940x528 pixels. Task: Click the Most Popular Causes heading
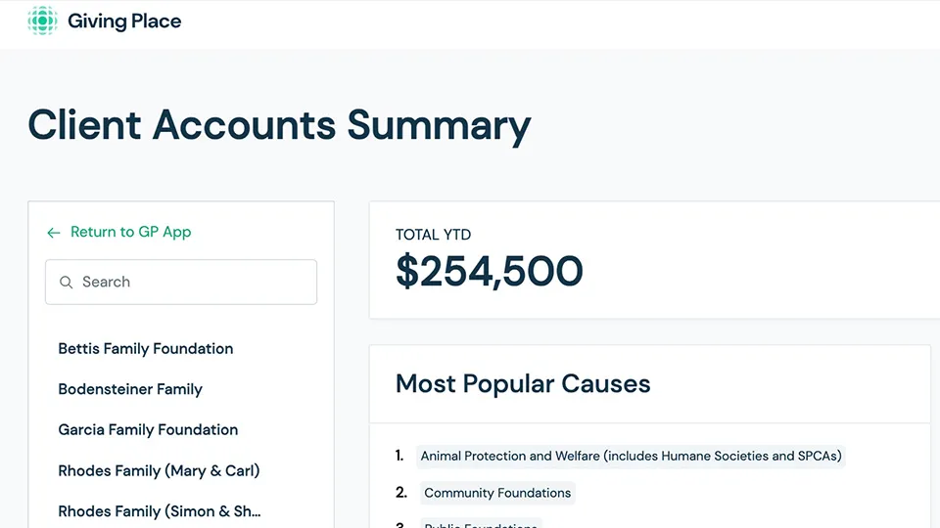click(523, 383)
